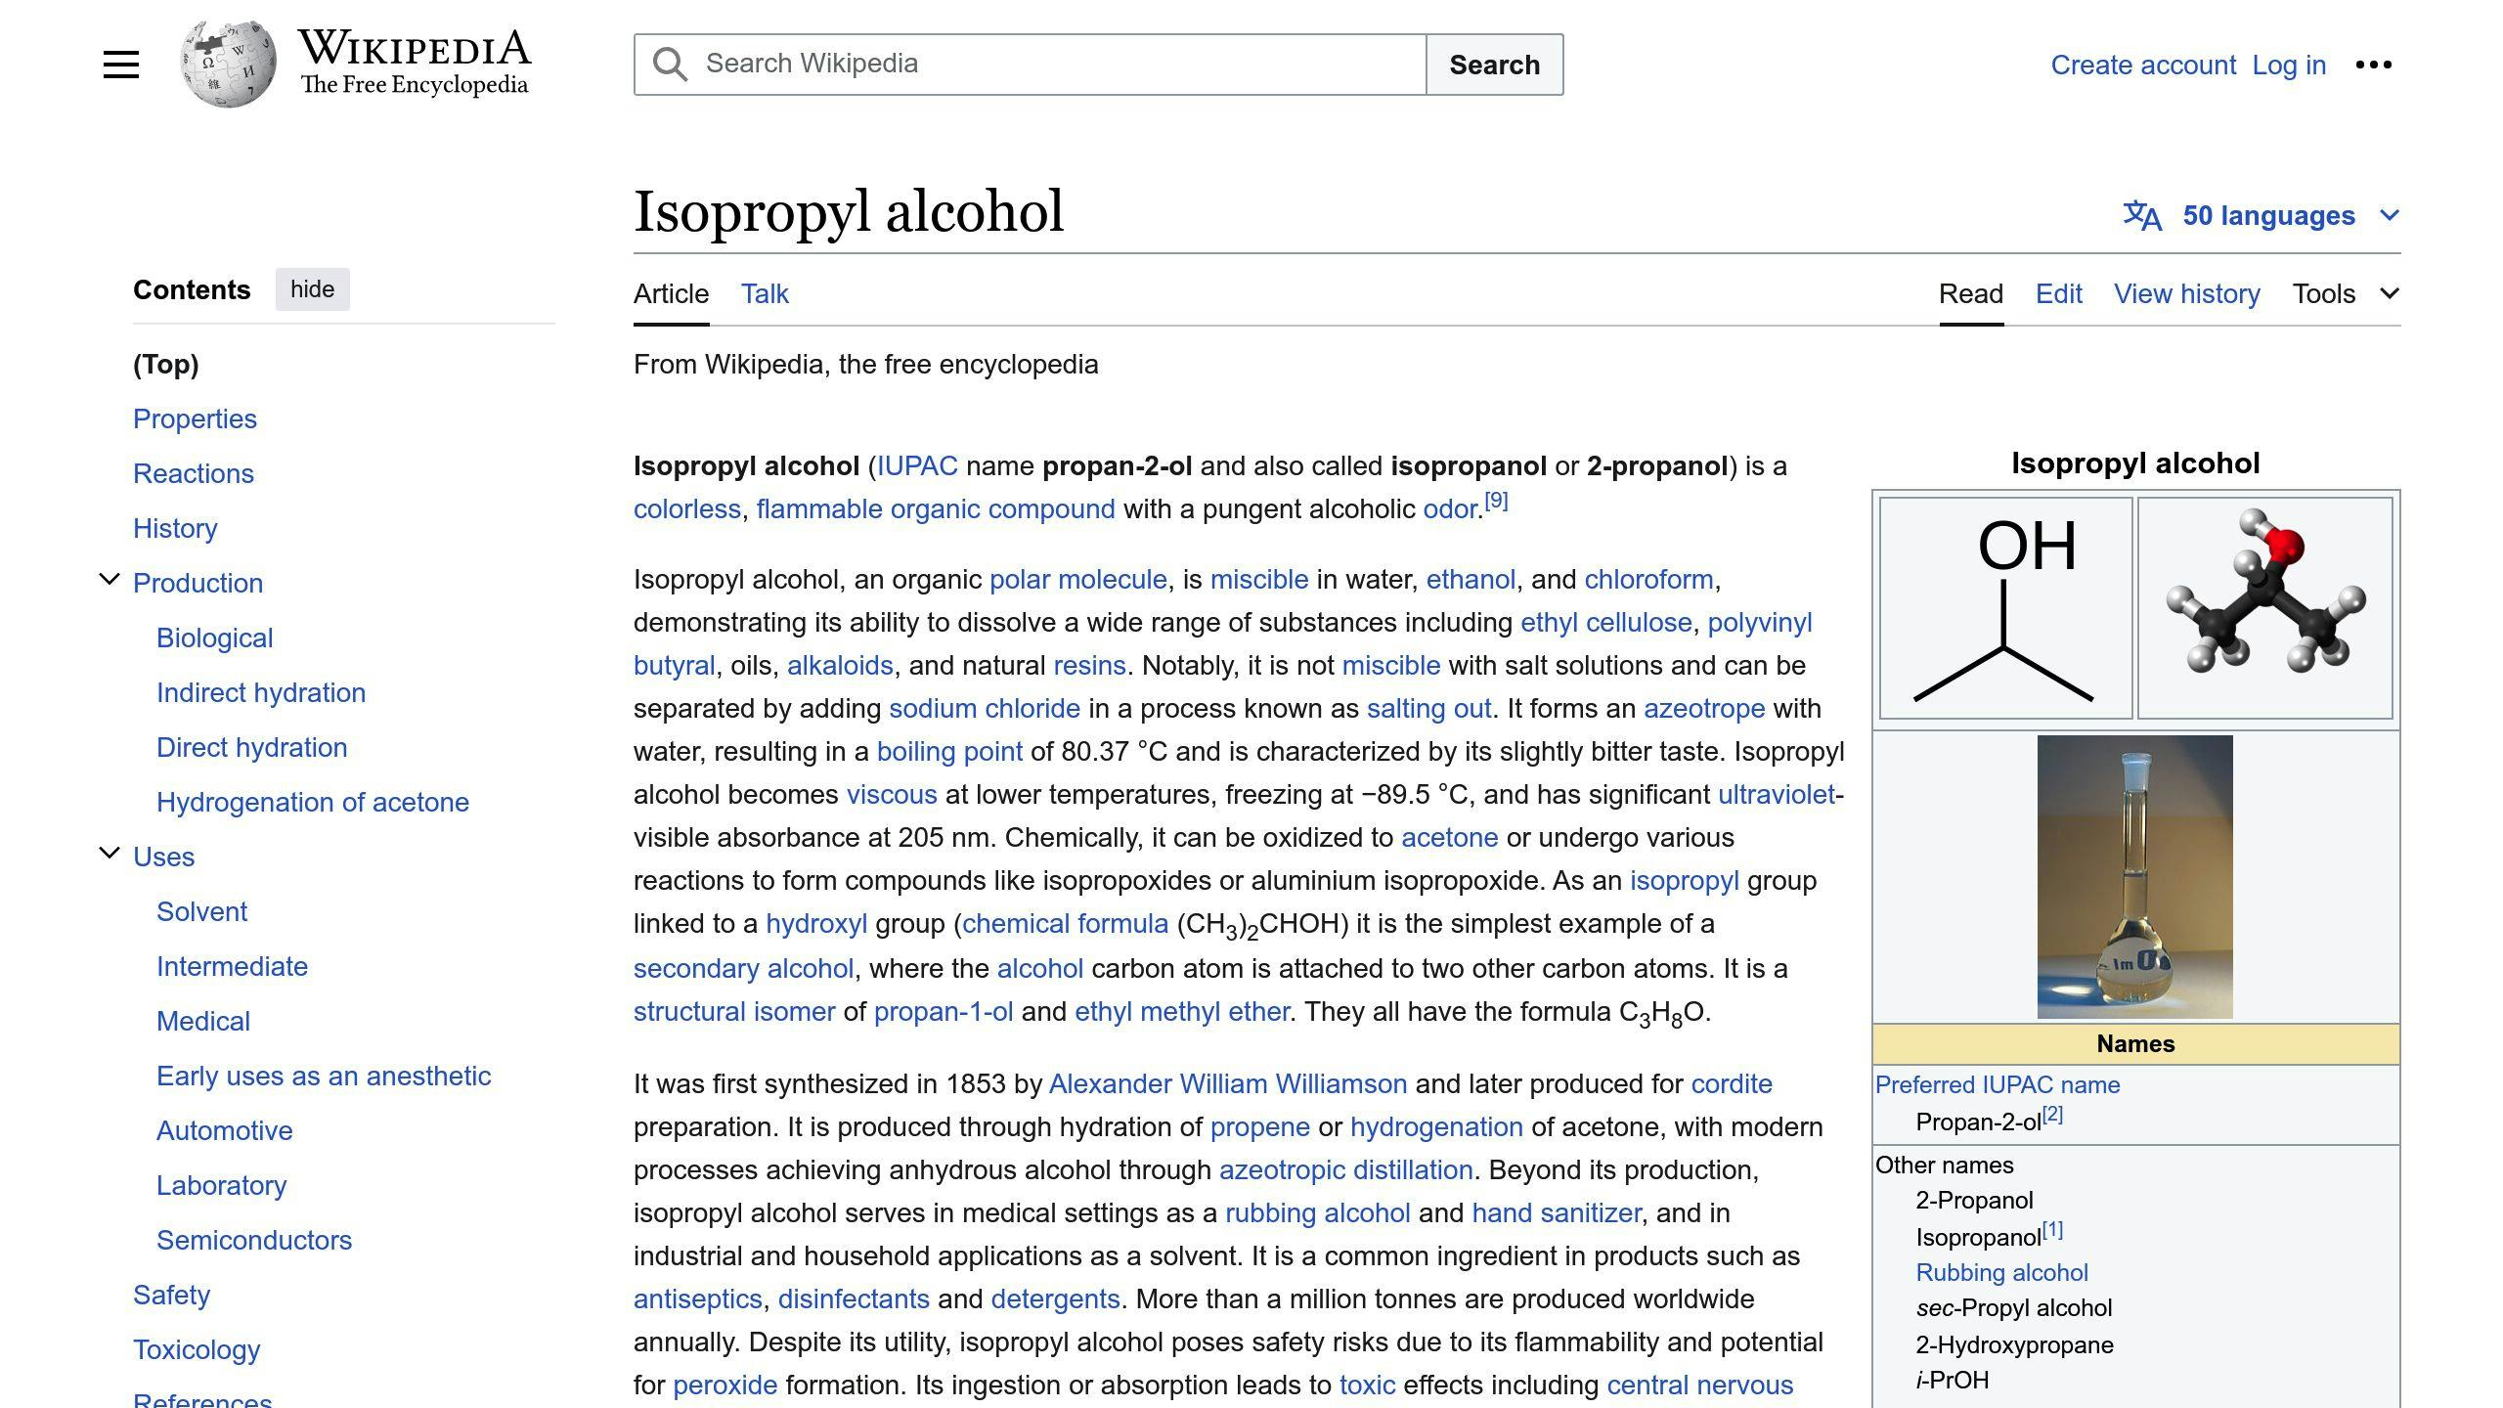
Task: Select the Article tab
Action: (671, 293)
